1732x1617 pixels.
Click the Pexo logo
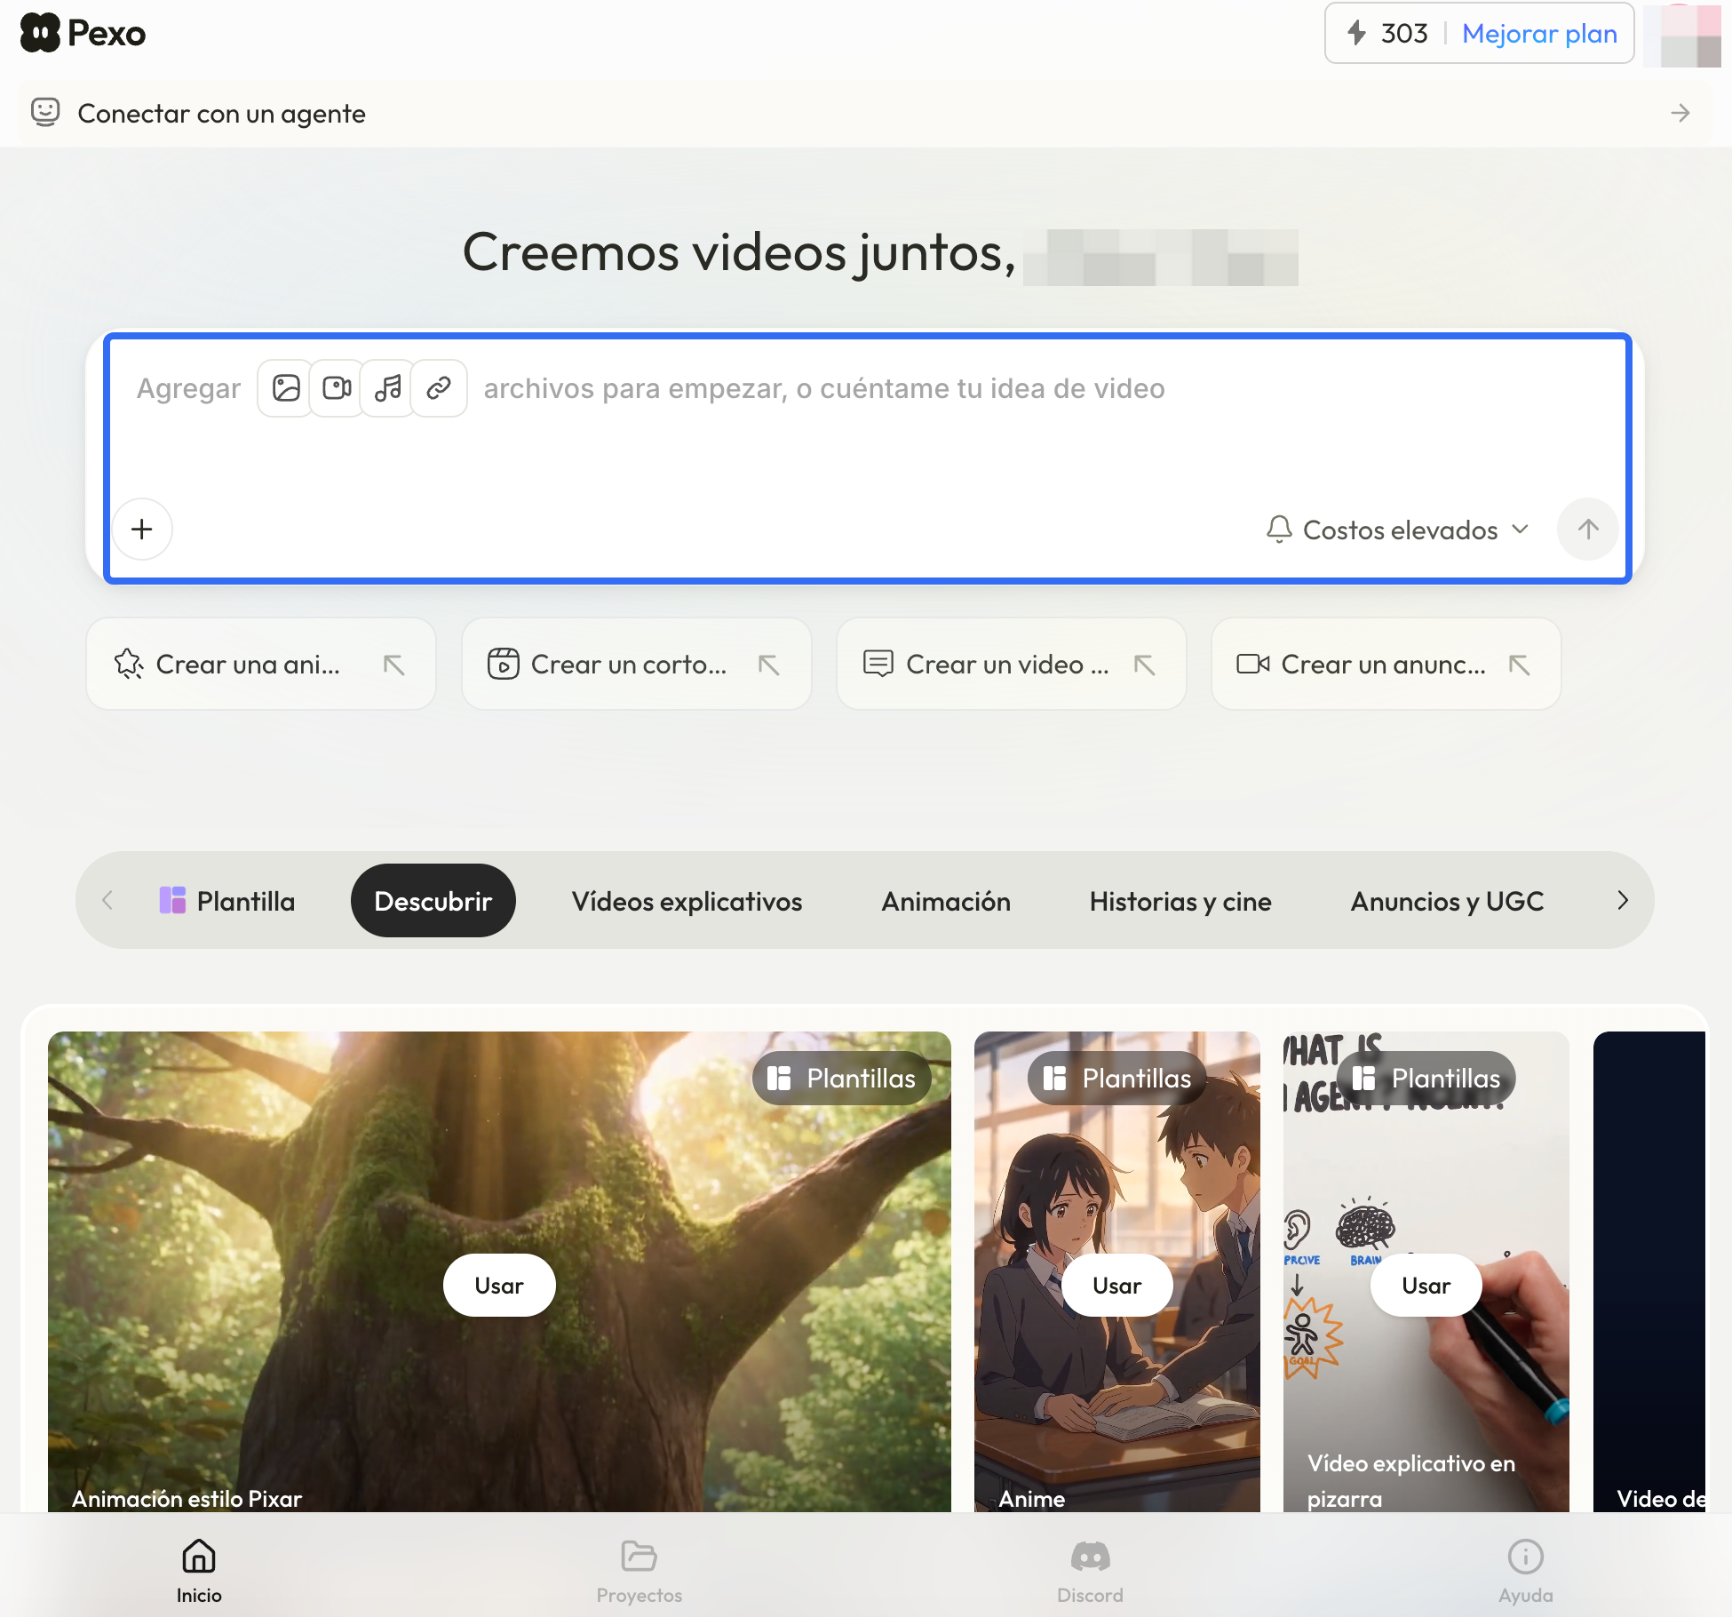click(x=83, y=33)
